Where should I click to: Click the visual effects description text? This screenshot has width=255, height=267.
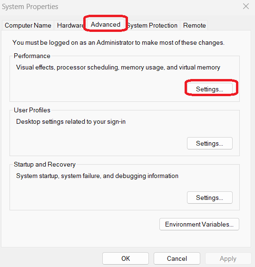click(118, 68)
